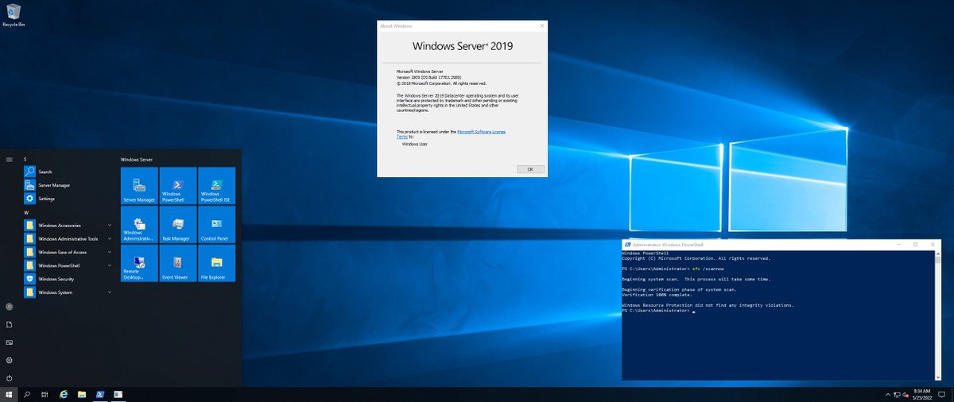Click the taskbar clock showing 8:34 AM
Screen dimensions: 954x402
click(x=923, y=394)
